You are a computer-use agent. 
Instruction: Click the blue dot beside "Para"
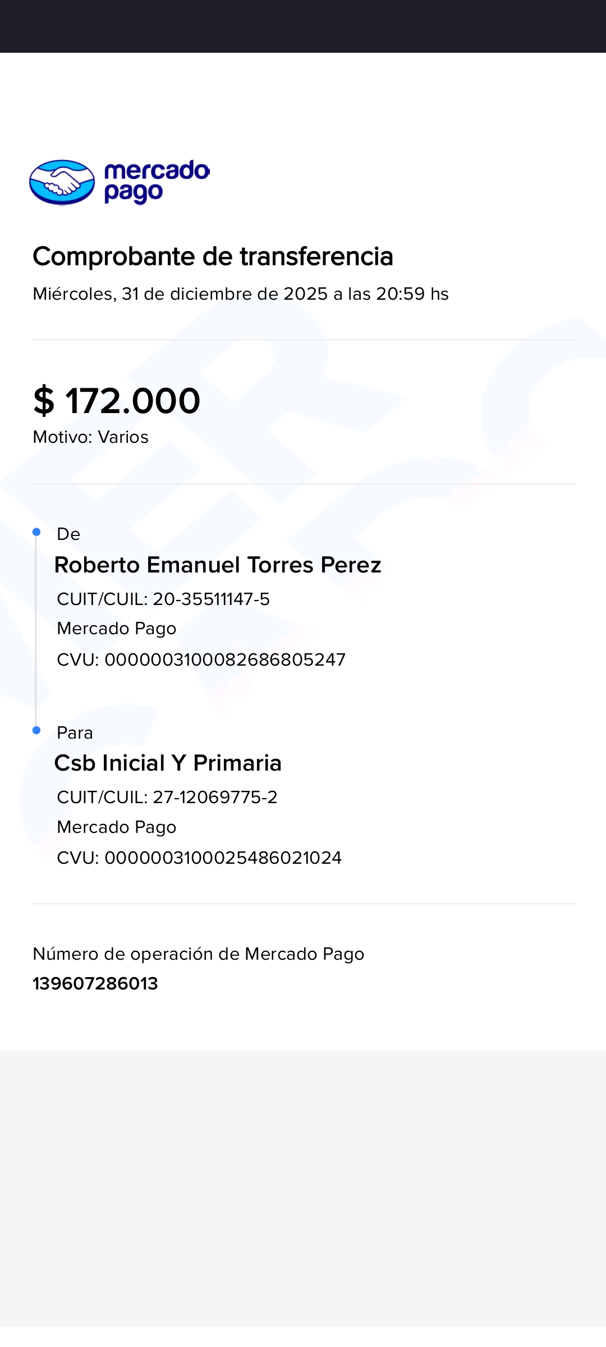click(36, 730)
